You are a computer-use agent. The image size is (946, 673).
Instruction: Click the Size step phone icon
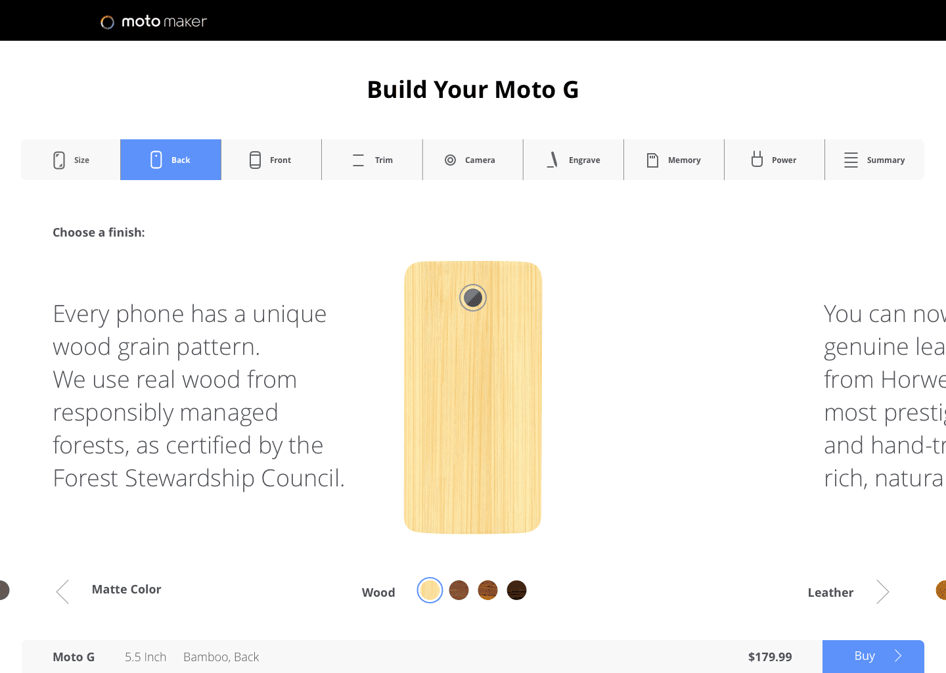pos(59,160)
